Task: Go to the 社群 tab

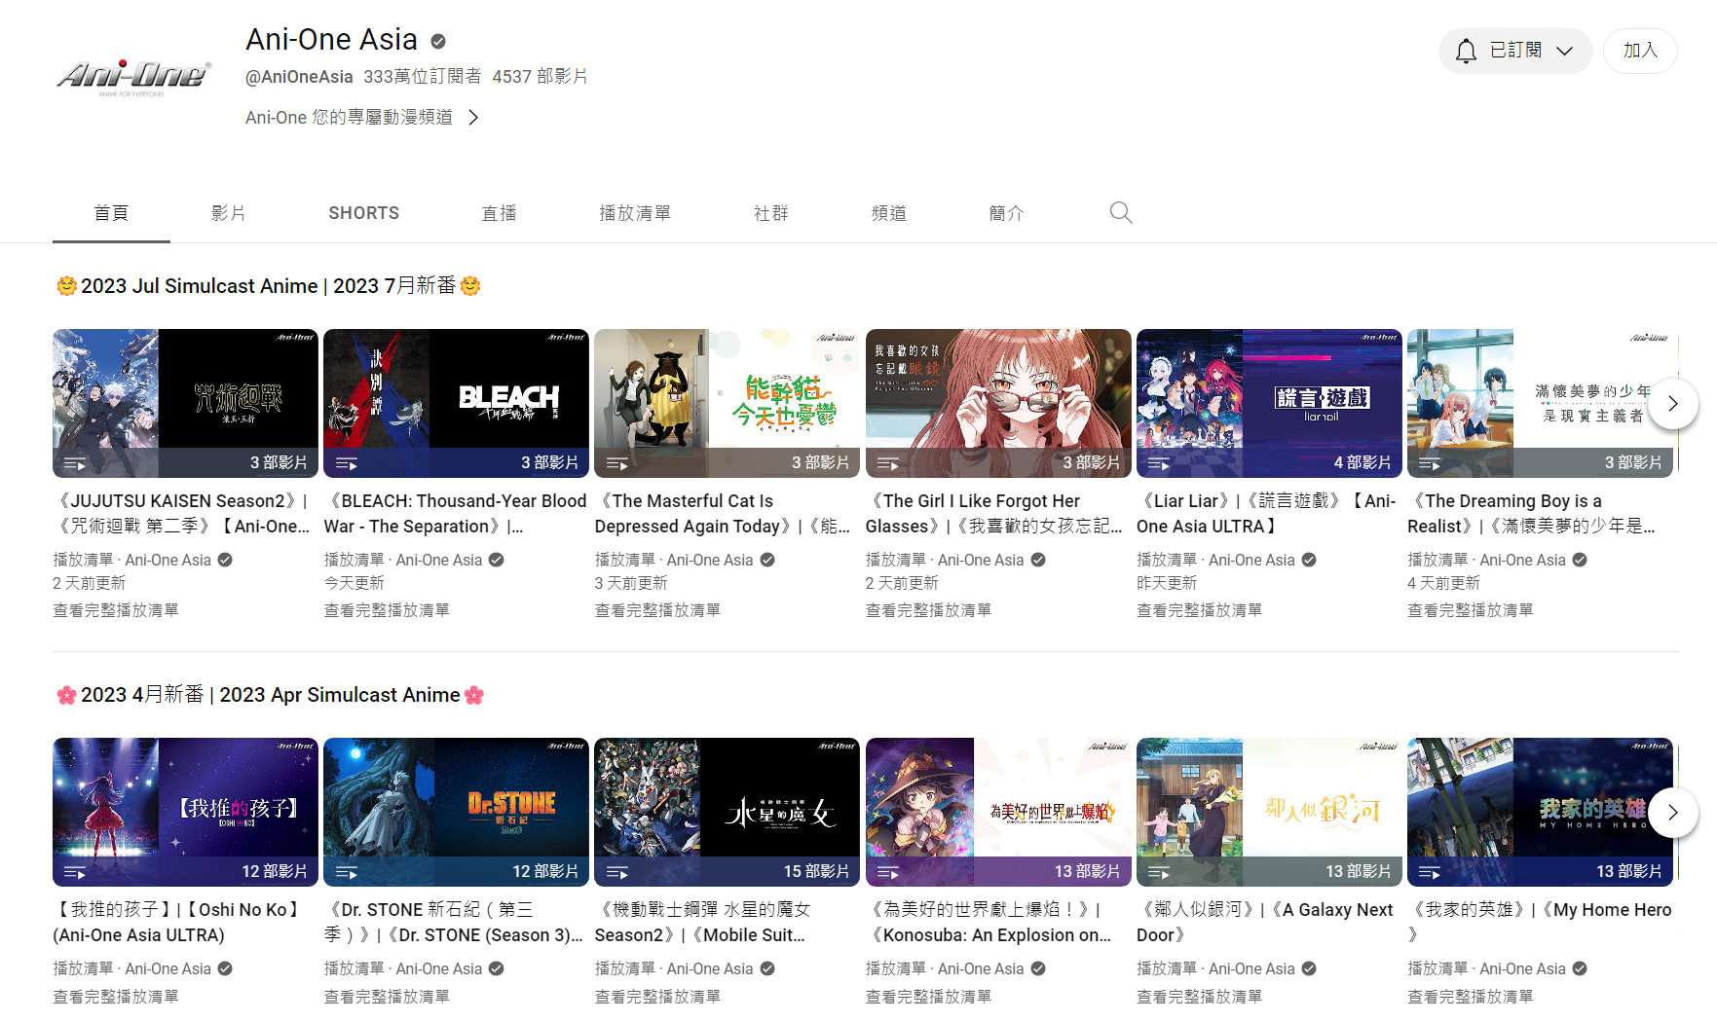Action: [770, 213]
